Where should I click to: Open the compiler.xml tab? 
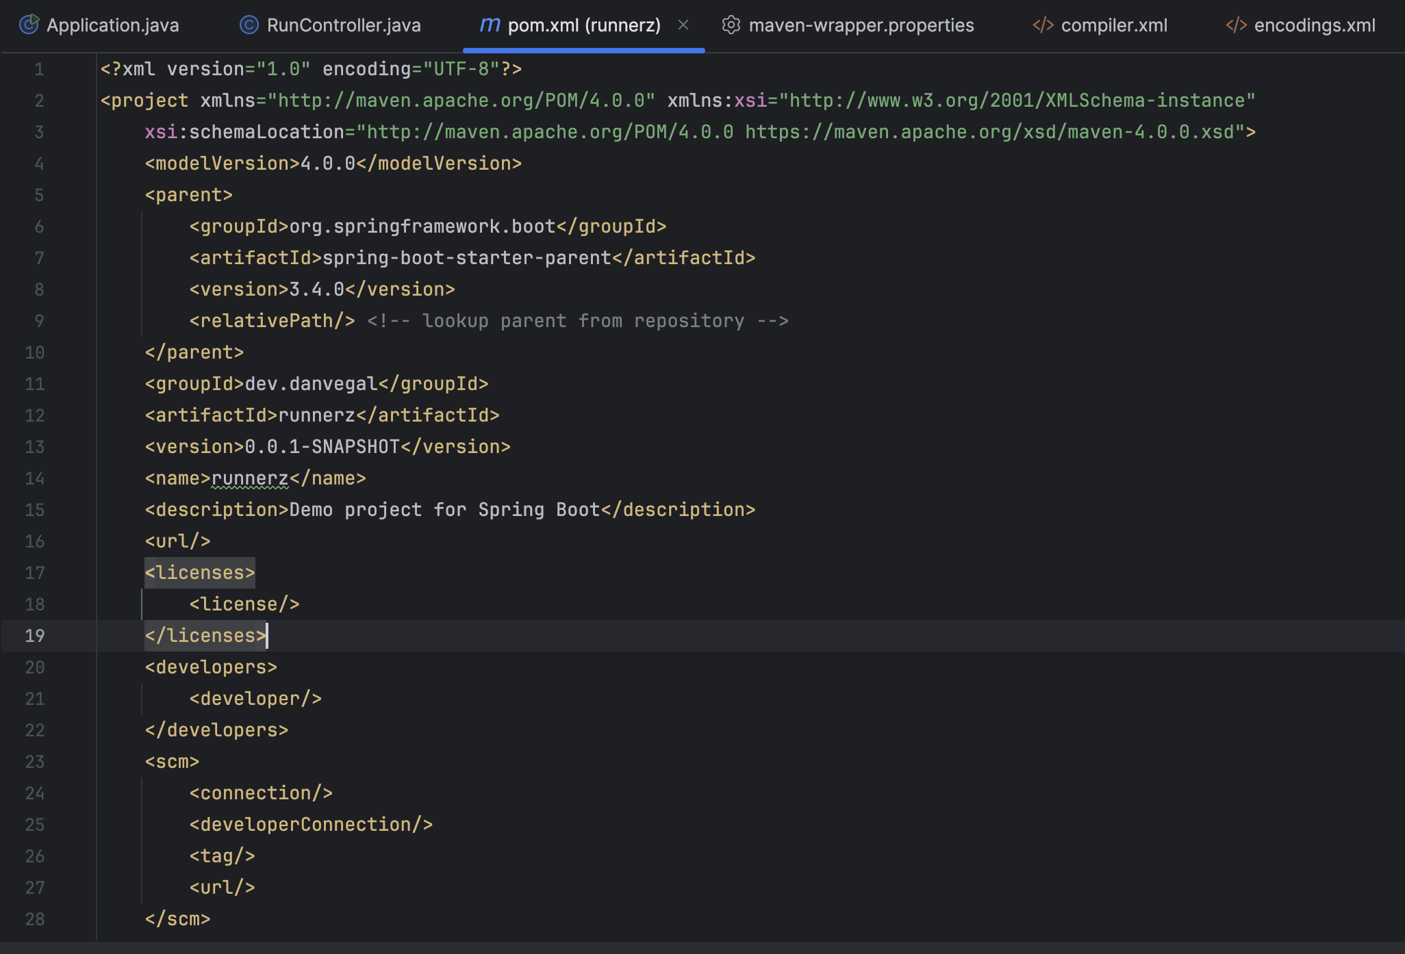[1113, 25]
